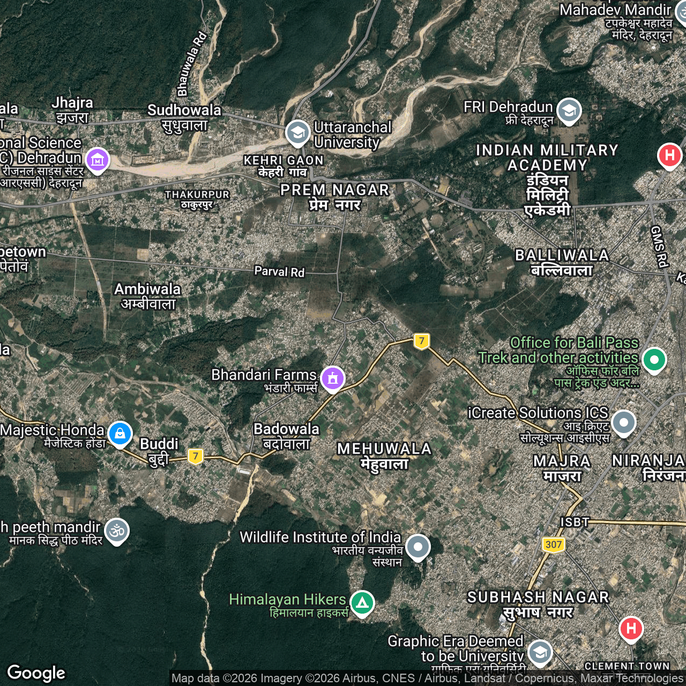Click the Map data imagery attribution text
Viewport: 686px width, 686px height.
pos(427,678)
